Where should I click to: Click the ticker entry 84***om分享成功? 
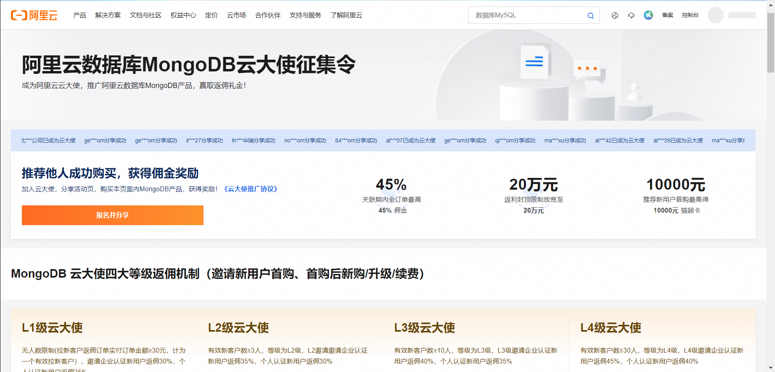(x=356, y=140)
